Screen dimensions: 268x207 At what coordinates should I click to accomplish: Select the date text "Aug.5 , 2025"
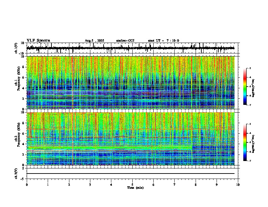tap(94, 41)
